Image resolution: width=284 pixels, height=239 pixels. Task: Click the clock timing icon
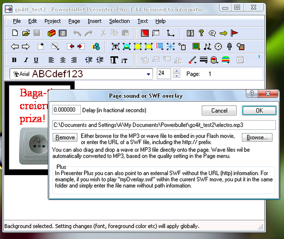click(218, 47)
